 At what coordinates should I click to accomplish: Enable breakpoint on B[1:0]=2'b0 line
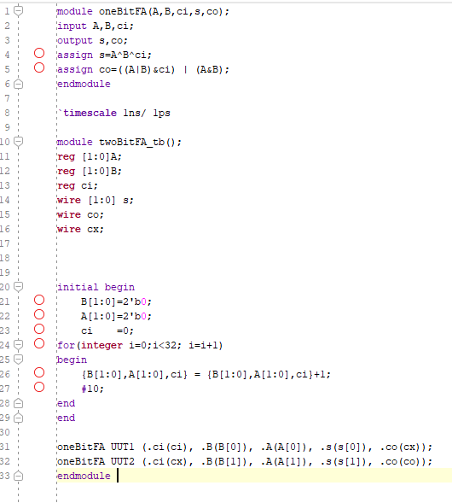pos(39,300)
